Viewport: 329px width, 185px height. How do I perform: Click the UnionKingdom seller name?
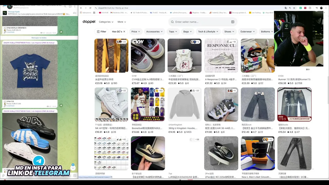pyautogui.click(x=175, y=125)
